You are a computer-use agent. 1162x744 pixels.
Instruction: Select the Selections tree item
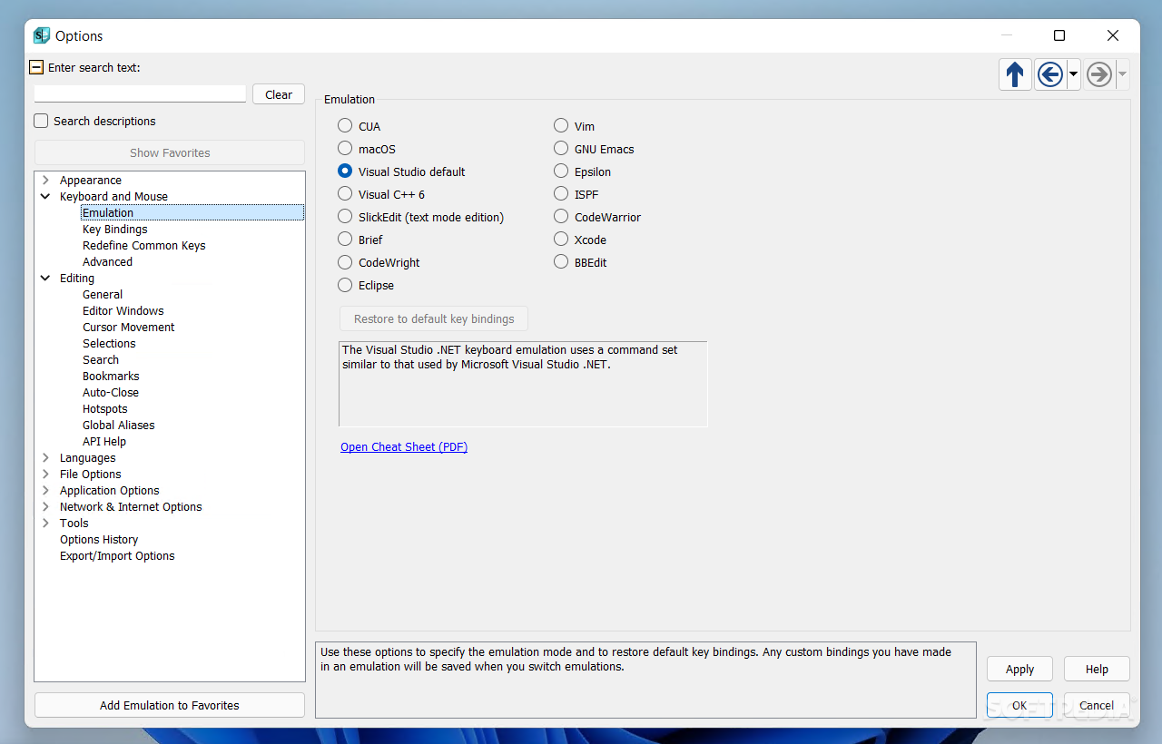click(109, 344)
